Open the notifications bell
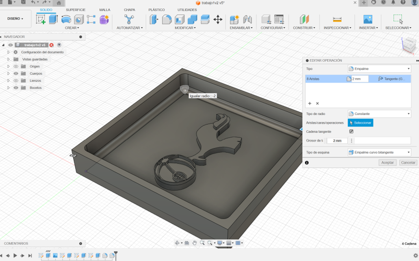 coord(393,3)
